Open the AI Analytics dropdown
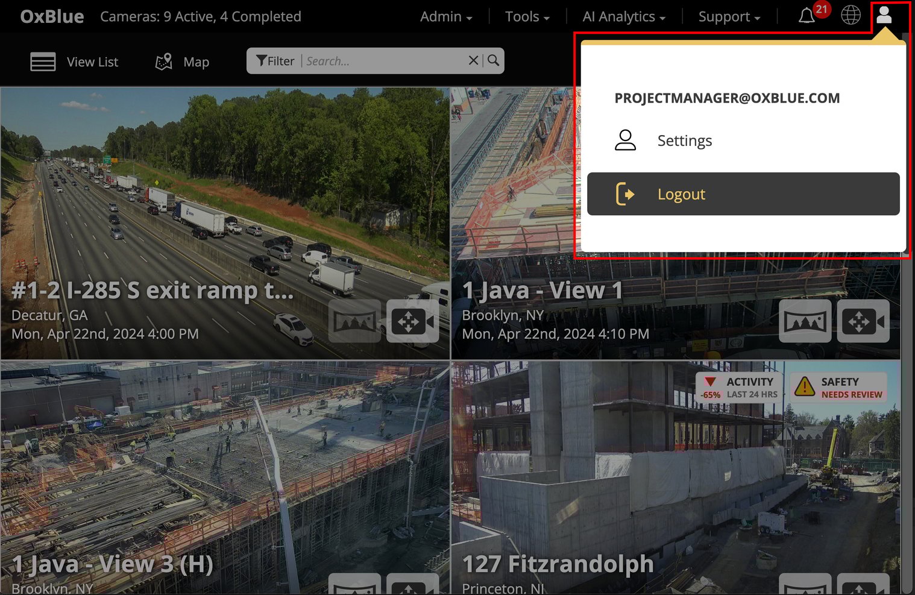Image resolution: width=915 pixels, height=595 pixels. coord(624,17)
